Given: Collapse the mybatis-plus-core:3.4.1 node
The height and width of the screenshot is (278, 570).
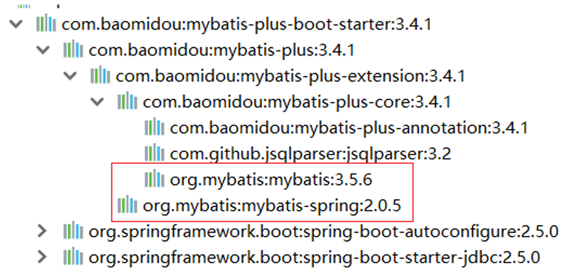Looking at the screenshot, I should pos(97,102).
